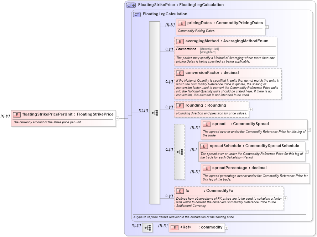Select the E icon of fx element

click(180, 190)
